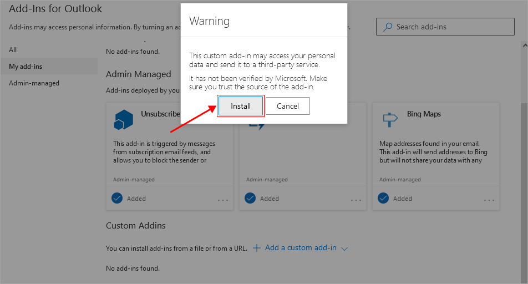528x284 pixels.
Task: Toggle Added checkmark on Unsubscribe card
Action: 117,198
